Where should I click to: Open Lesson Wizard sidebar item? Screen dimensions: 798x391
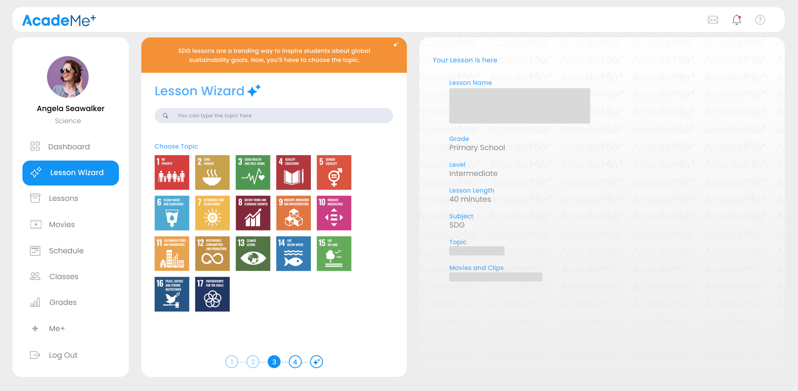[x=71, y=173]
